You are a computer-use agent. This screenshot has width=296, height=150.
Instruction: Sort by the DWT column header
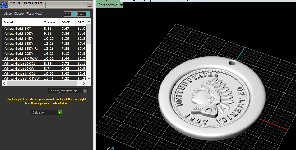[67, 22]
